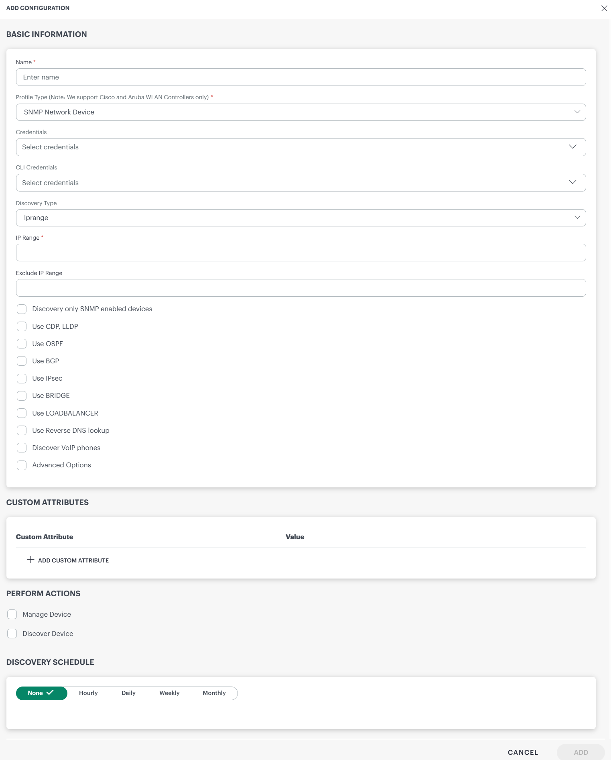
Task: Click into the Name input field
Action: coord(300,77)
